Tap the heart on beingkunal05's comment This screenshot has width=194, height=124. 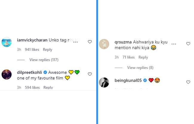click(x=188, y=82)
